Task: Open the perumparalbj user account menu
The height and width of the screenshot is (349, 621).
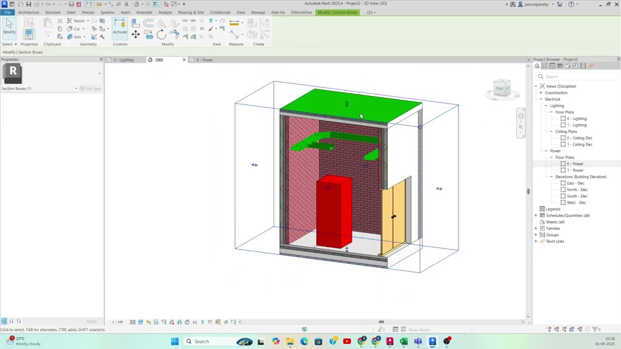Action: [x=536, y=4]
